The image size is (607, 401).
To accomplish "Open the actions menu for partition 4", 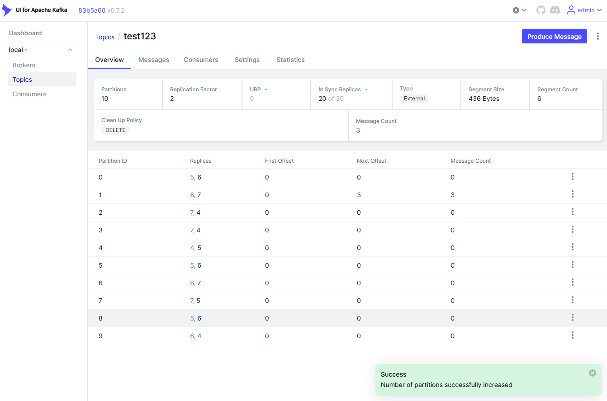I will [x=573, y=247].
